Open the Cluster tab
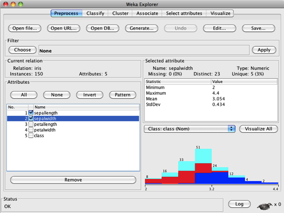284x213 pixels. (x=120, y=13)
